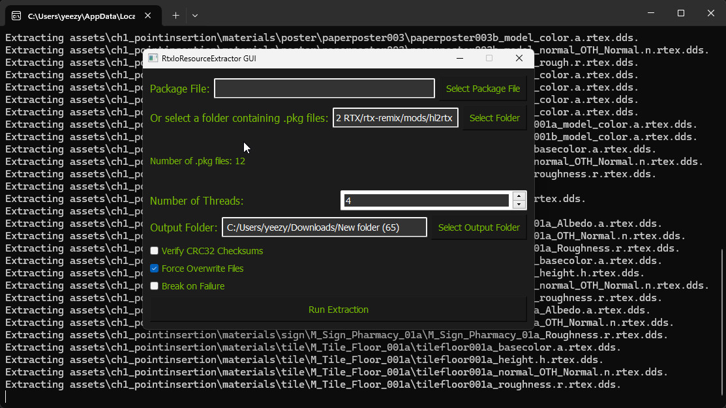The height and width of the screenshot is (408, 726).
Task: Click the terminal icon on the active tab
Action: pos(15,14)
